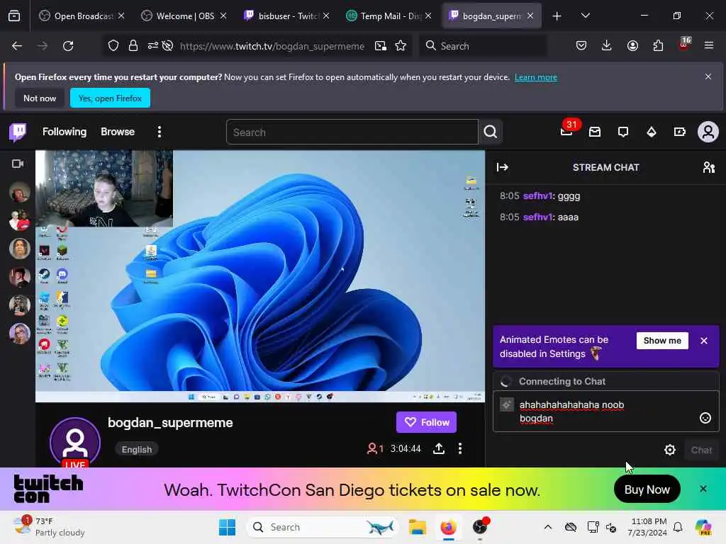Open the Twitch Prime loot envelope icon
726x544 pixels.
click(595, 132)
